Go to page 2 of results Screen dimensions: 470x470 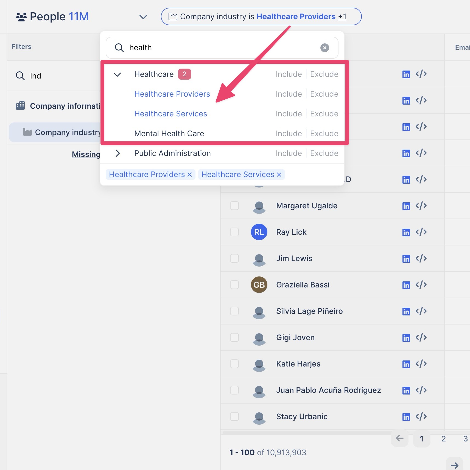443,439
